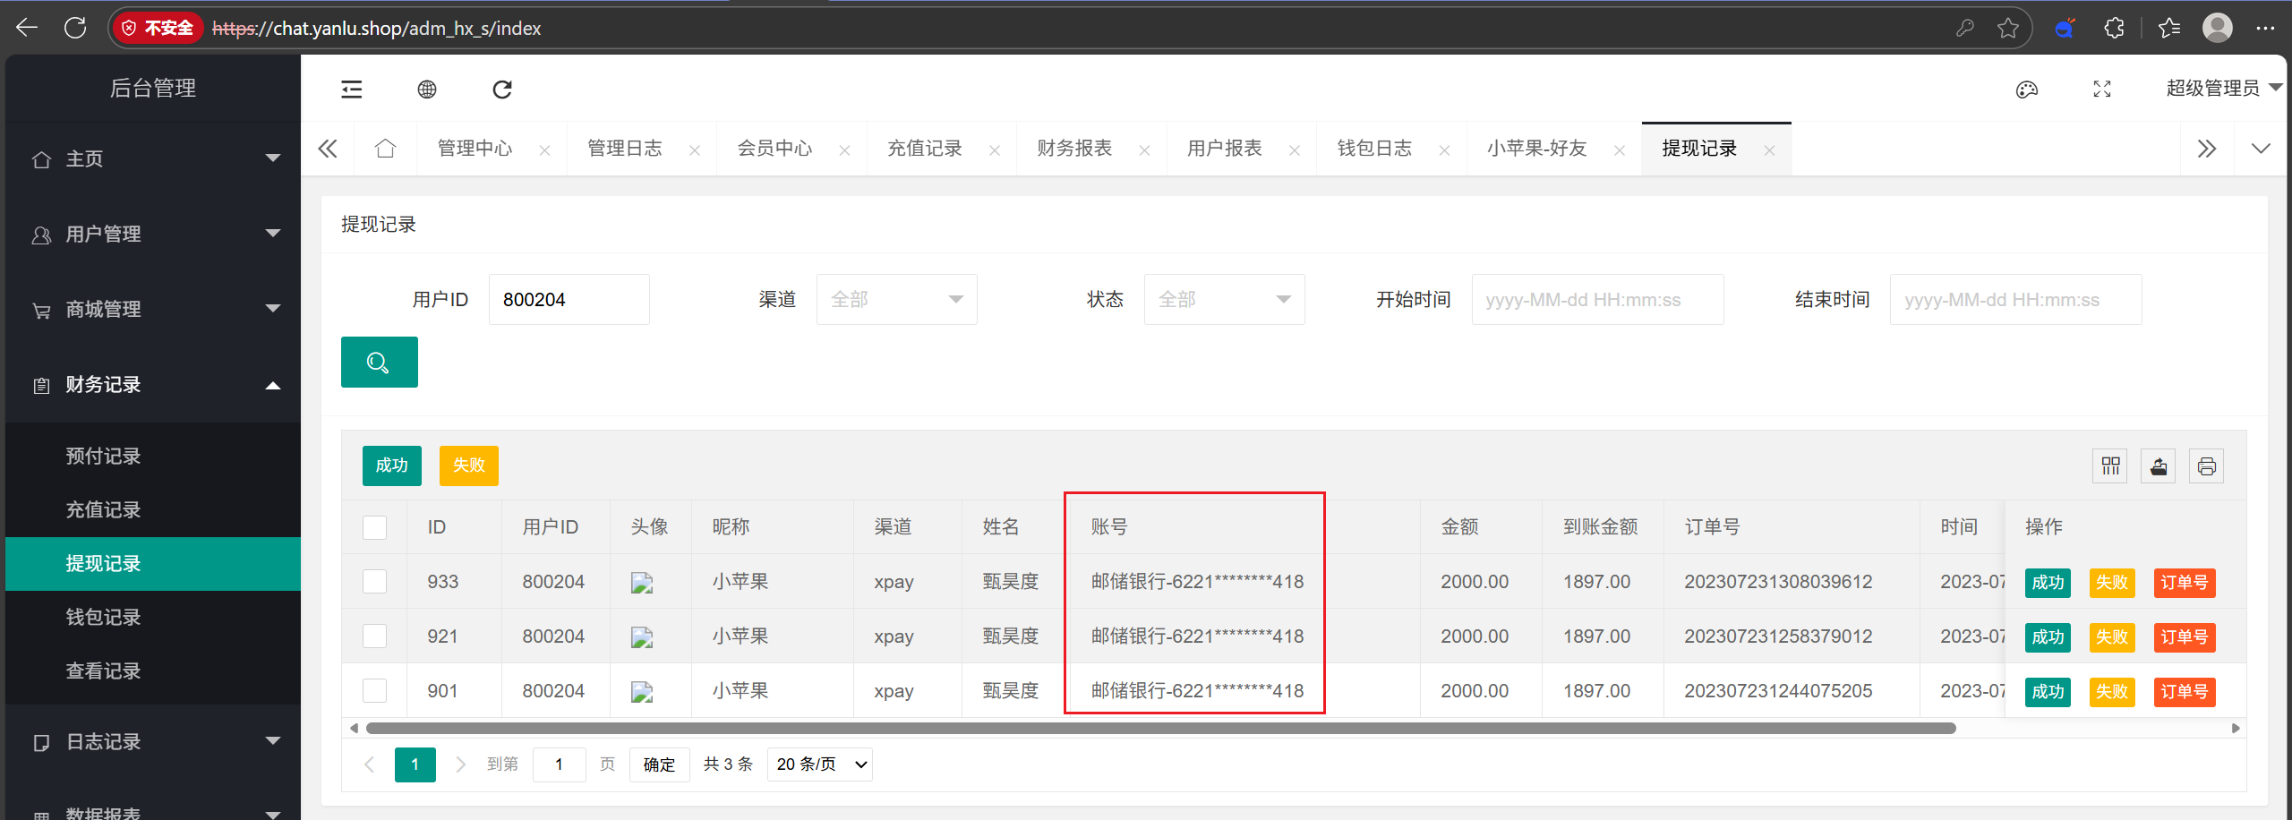Toggle the sidebar collapse menu icon
The image size is (2292, 820).
point(352,89)
